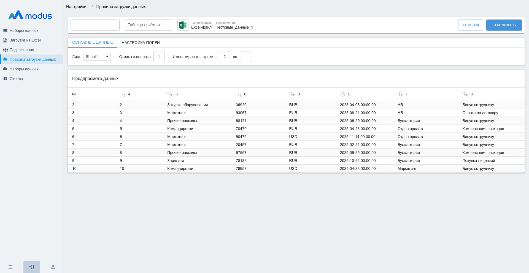Switch to the Настройка полей tab
Image resolution: width=529 pixels, height=273 pixels.
141,43
